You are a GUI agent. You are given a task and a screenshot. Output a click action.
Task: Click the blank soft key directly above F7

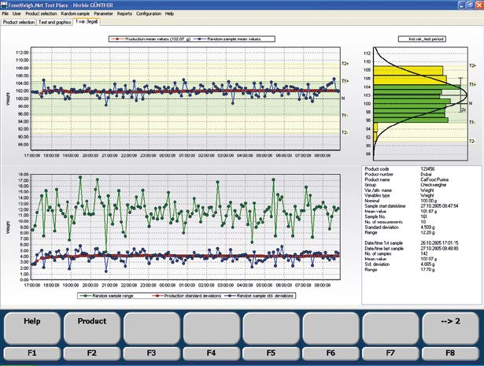(390, 328)
